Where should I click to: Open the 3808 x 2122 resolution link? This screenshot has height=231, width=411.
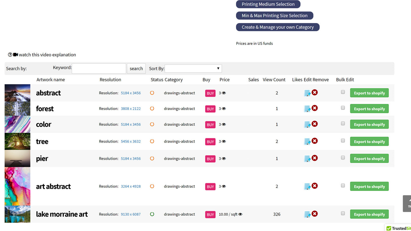coord(131,109)
